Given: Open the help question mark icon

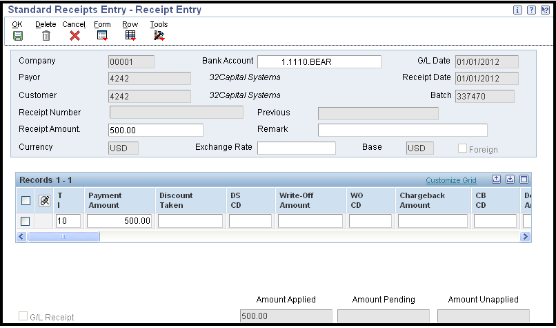Looking at the screenshot, I should 531,10.
